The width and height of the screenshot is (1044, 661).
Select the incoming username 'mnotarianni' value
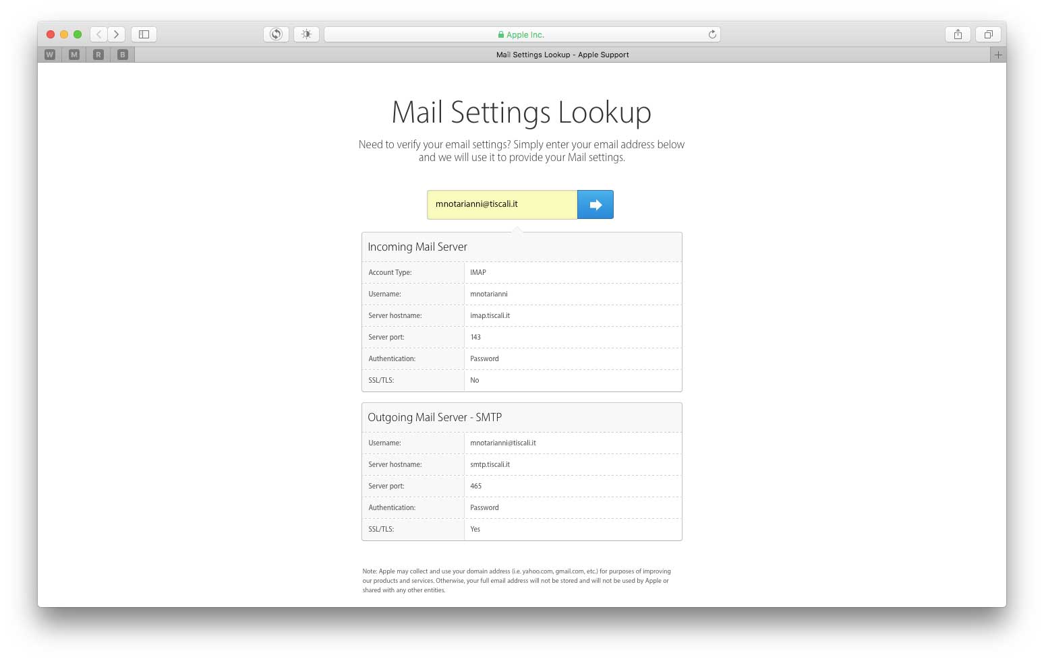(x=489, y=294)
